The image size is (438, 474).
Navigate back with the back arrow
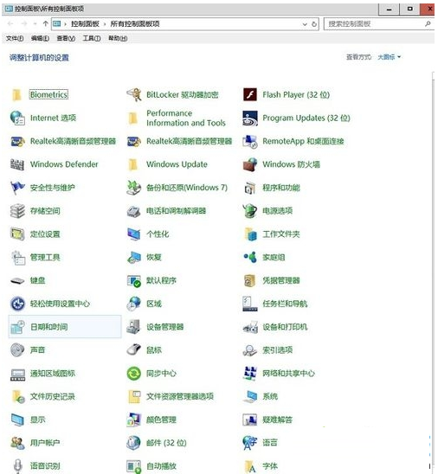click(10, 24)
